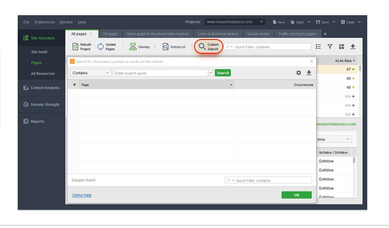Click the Custom Search magnifier button
Screen dimensions: 389x228
(208, 47)
